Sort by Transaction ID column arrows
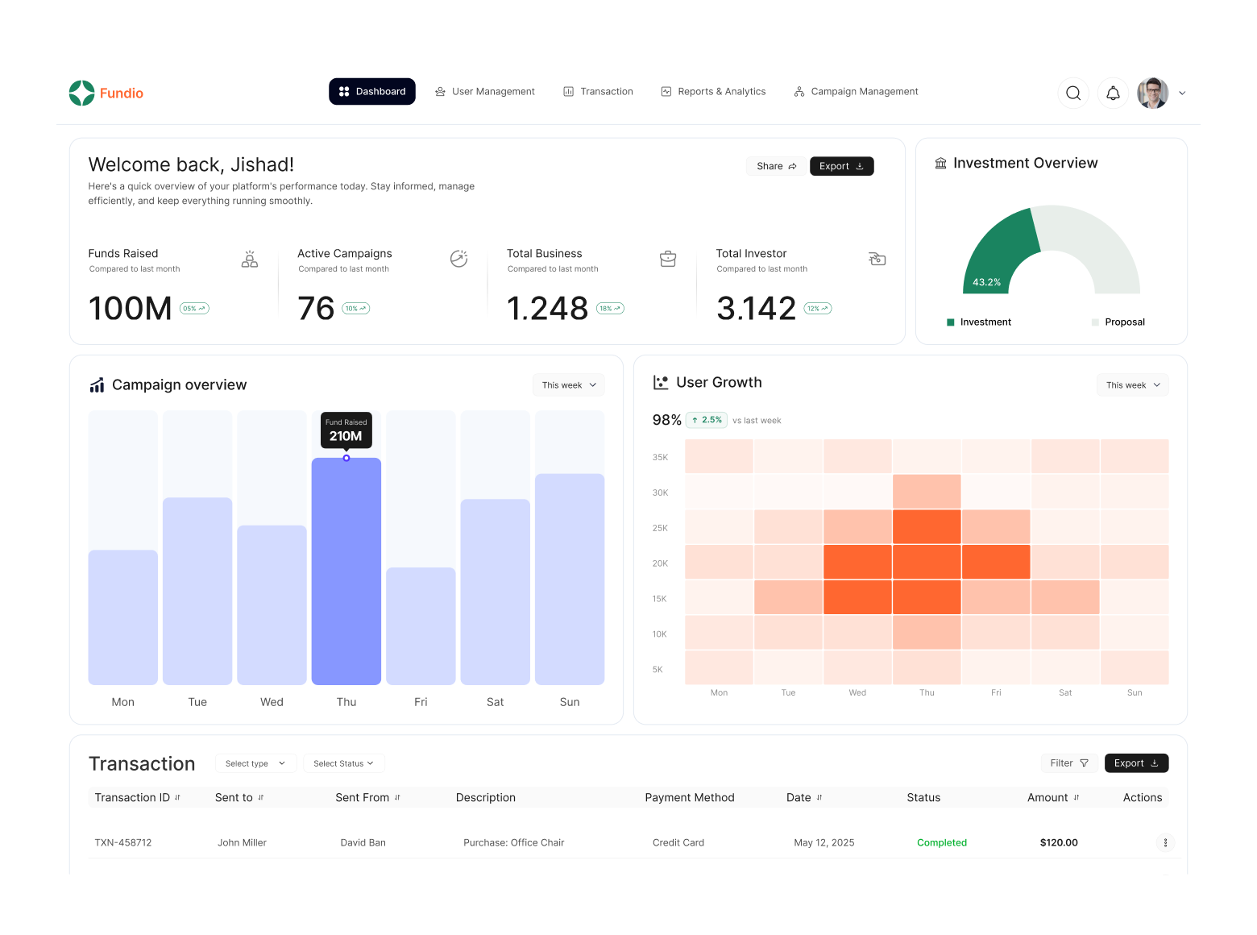 point(177,798)
